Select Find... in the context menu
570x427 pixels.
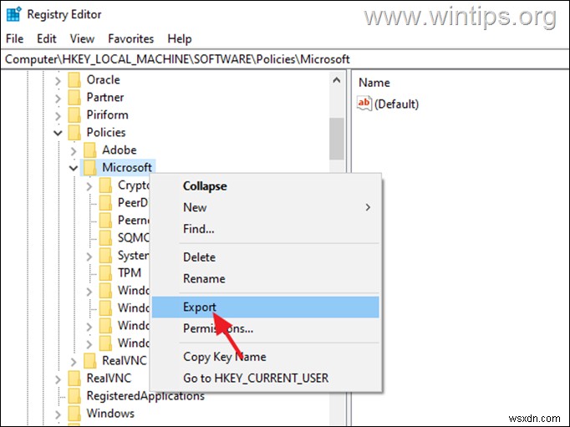(266, 229)
